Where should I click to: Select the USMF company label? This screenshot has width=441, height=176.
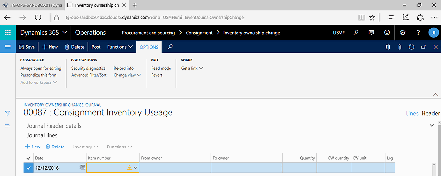339,33
